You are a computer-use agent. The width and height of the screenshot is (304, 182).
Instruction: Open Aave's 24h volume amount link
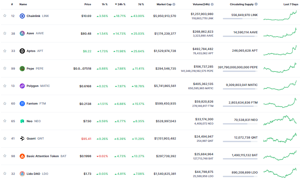[x=203, y=32]
